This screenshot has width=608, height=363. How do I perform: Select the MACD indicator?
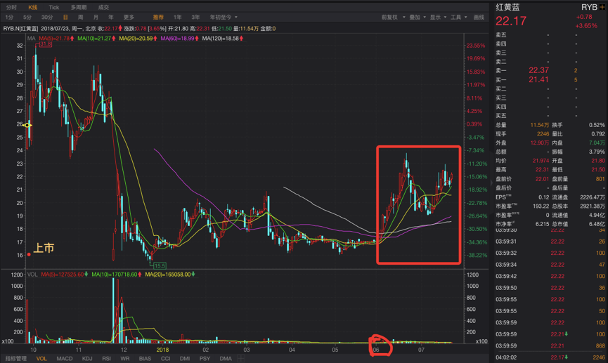[65, 358]
